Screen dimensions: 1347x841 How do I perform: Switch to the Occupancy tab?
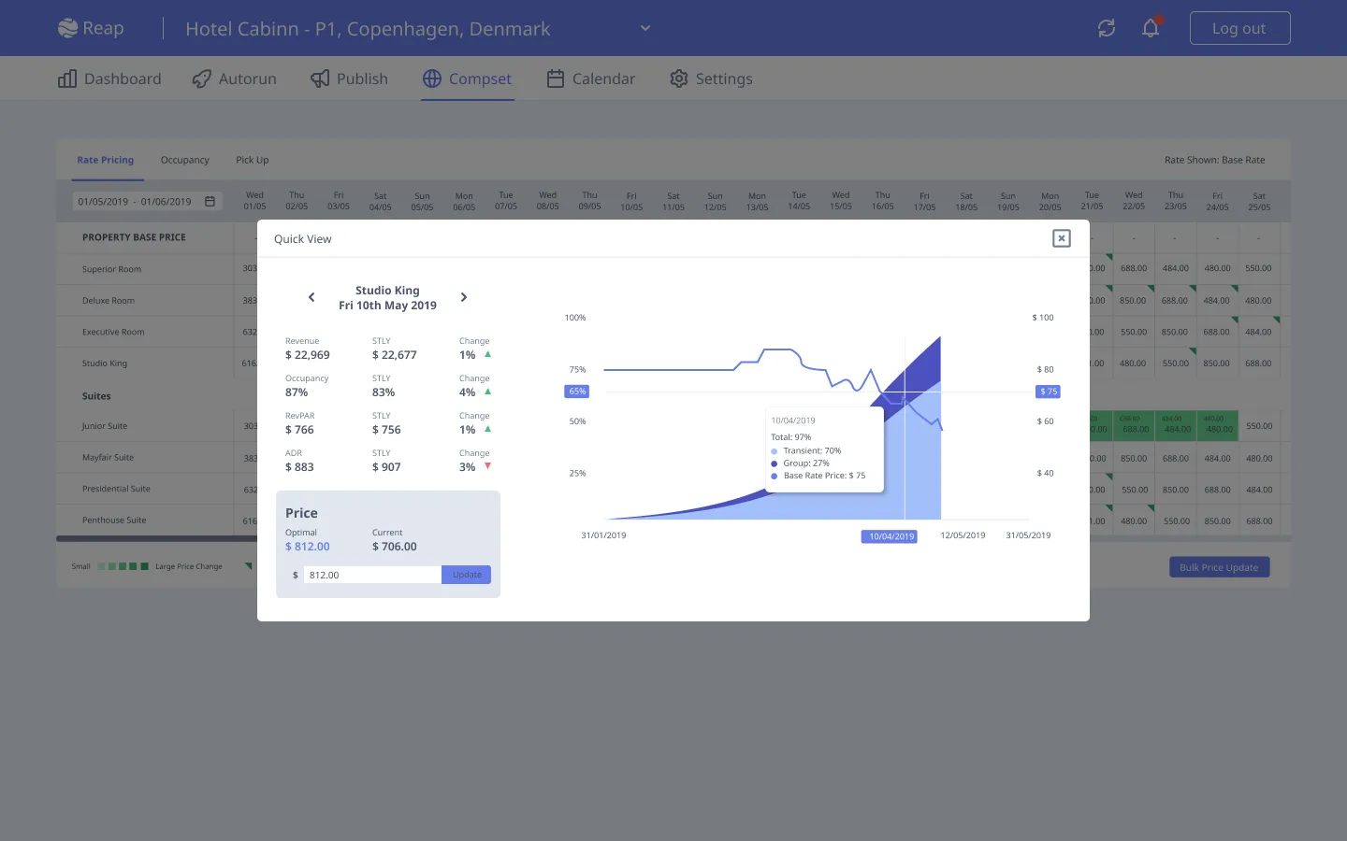(x=184, y=160)
